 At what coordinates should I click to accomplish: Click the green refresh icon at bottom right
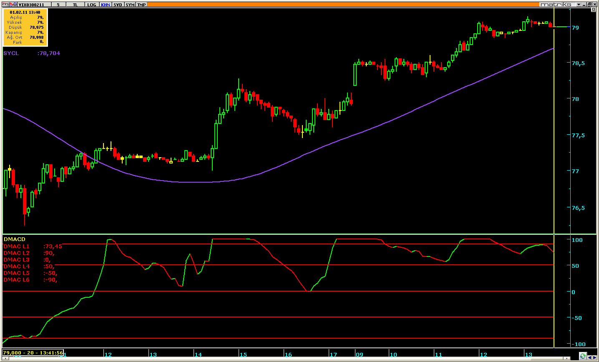point(582,356)
